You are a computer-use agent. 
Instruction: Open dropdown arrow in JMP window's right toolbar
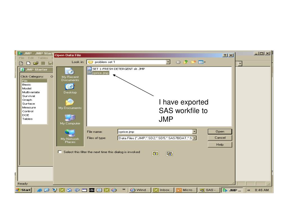[x=240, y=64]
